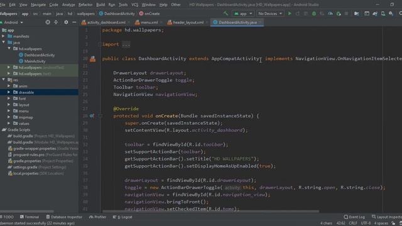Screen dimensions: 402x226
Task: Open the Terminal tool window
Action: pos(30,217)
